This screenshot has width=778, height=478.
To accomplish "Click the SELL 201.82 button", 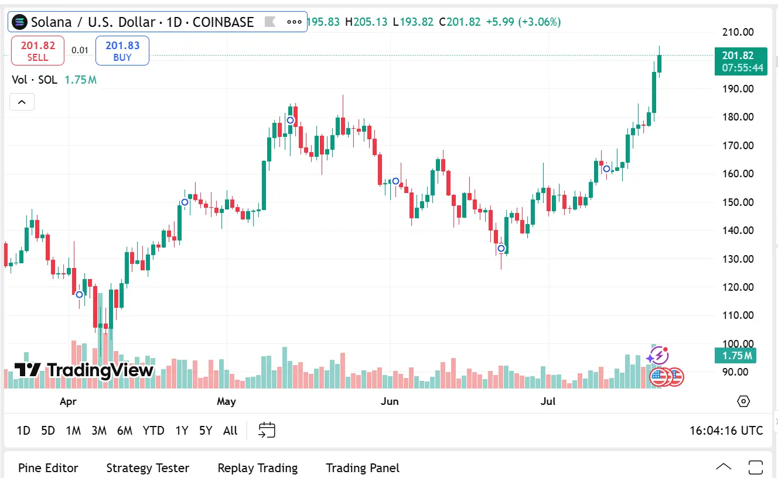I will tap(37, 51).
